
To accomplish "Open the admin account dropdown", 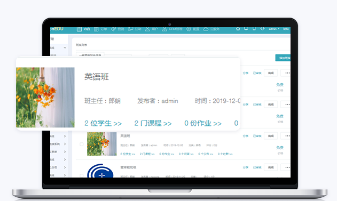I will point(274,29).
